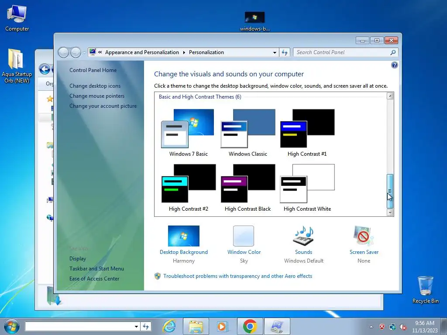Launch Google Chrome from the taskbar
Image resolution: width=447 pixels, height=335 pixels.
click(x=250, y=326)
